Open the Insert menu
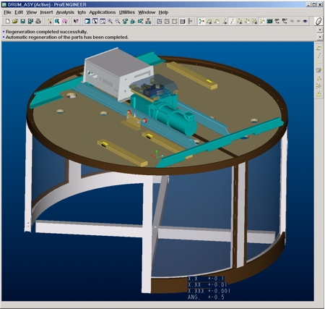Screen dimensions: 325x309 46,12
